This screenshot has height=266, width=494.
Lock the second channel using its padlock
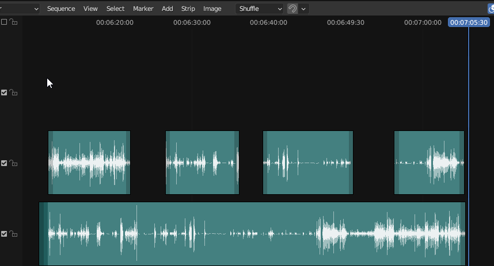click(x=13, y=92)
